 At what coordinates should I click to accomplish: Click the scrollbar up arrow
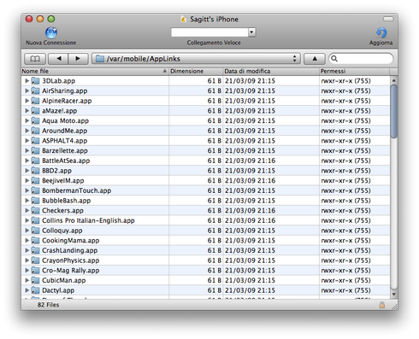pyautogui.click(x=394, y=80)
